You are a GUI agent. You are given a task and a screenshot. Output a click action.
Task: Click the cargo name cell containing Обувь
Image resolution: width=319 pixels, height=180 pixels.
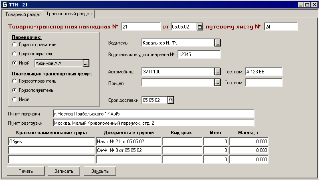tap(50, 142)
